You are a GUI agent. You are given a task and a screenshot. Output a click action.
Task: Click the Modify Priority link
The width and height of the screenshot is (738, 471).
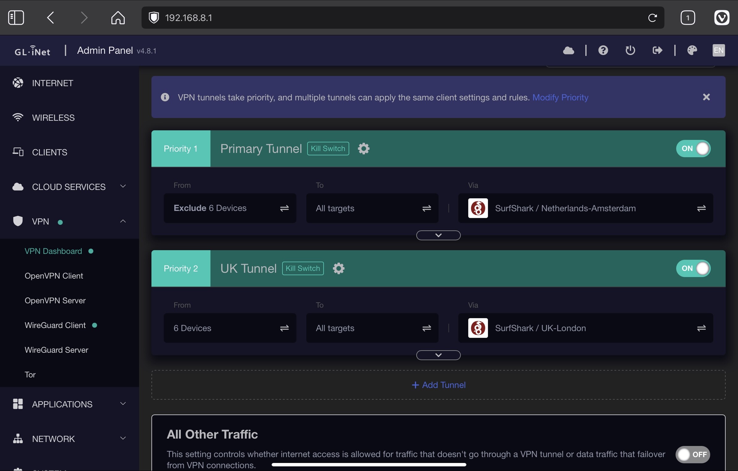(x=560, y=98)
